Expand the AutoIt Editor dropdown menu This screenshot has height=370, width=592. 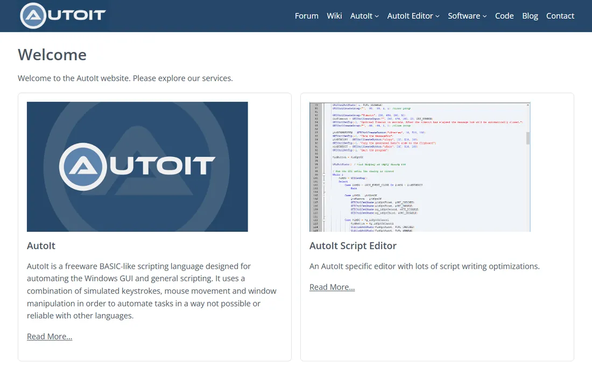[413, 16]
